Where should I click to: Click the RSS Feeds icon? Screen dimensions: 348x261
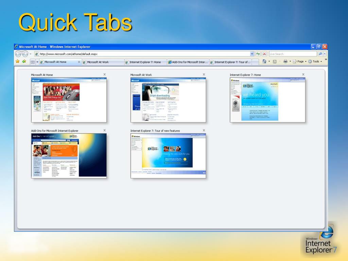tap(275, 62)
